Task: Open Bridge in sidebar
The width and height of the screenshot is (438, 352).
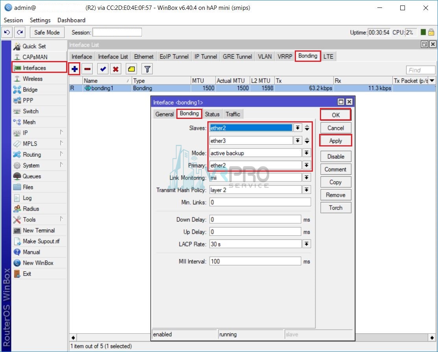Action: [x=39, y=90]
